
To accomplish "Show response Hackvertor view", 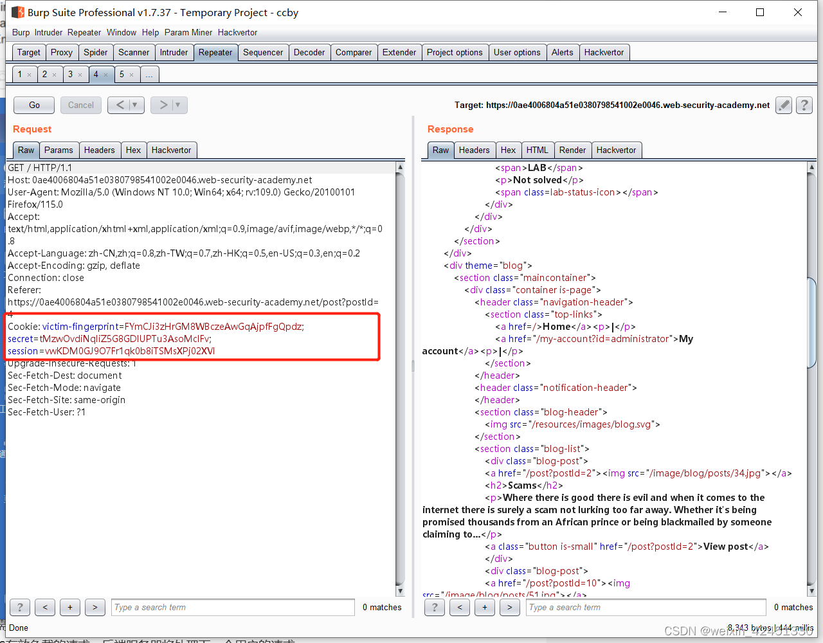I will (617, 150).
